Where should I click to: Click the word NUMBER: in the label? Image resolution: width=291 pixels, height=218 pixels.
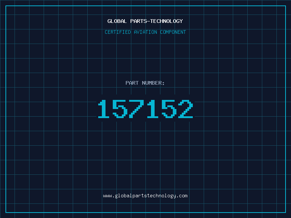[153, 83]
